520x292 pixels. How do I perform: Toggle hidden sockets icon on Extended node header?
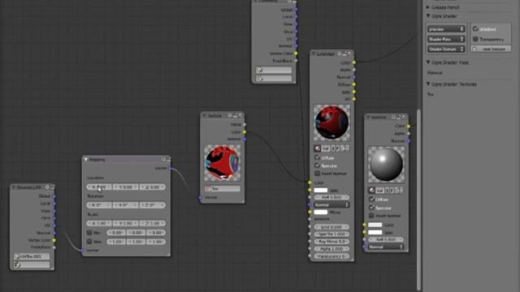tap(340, 54)
